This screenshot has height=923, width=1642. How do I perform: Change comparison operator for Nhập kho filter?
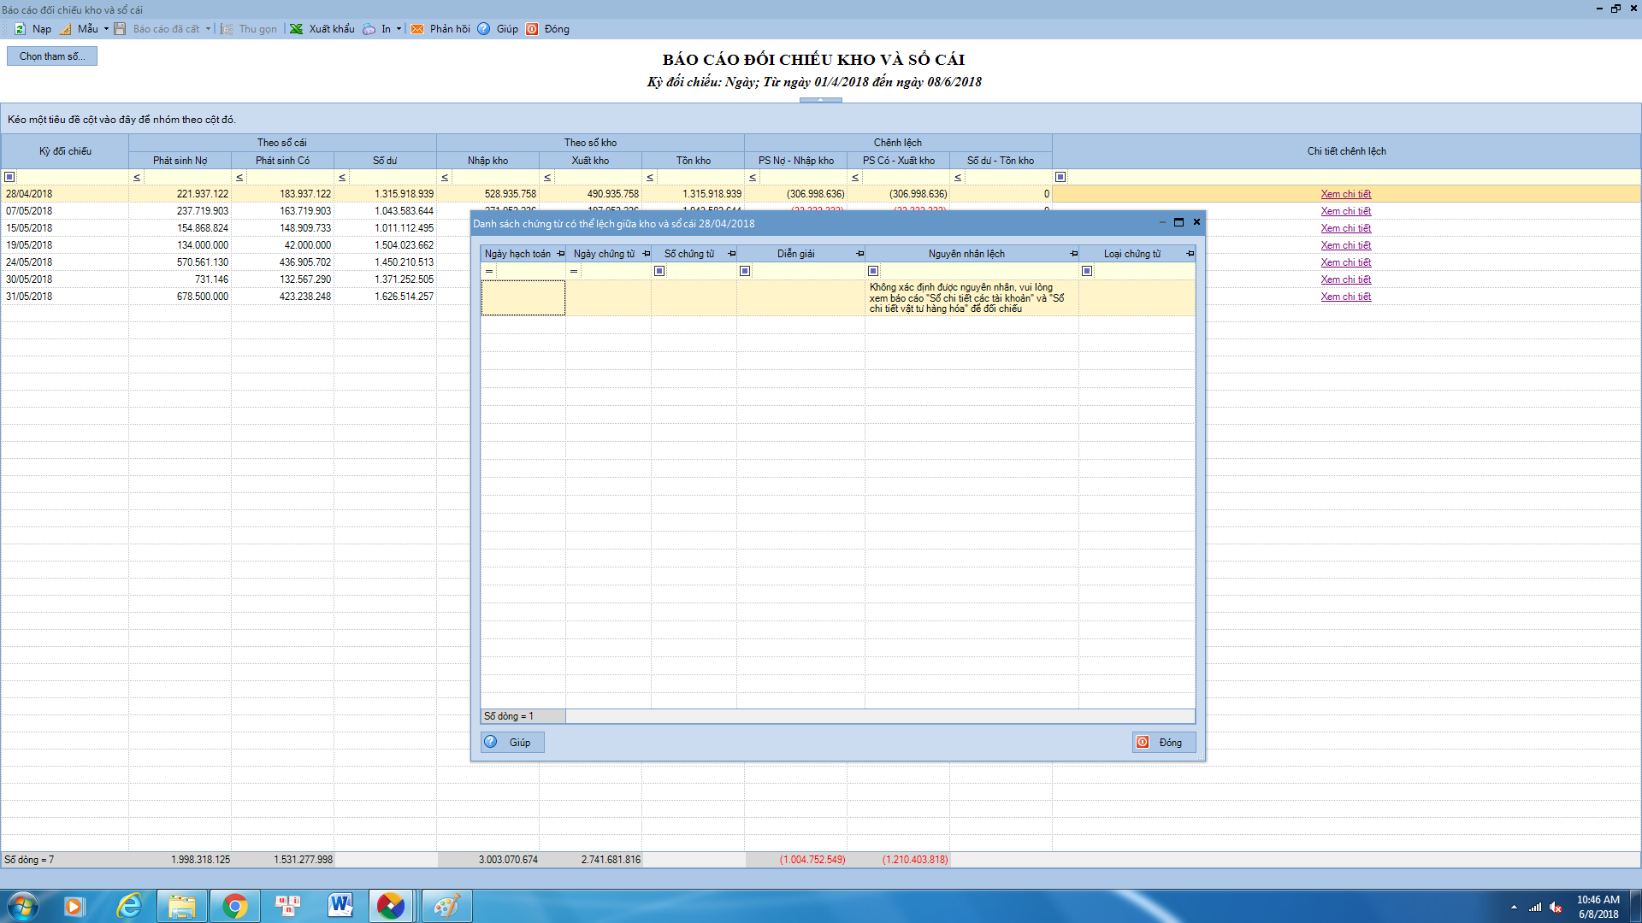point(445,177)
